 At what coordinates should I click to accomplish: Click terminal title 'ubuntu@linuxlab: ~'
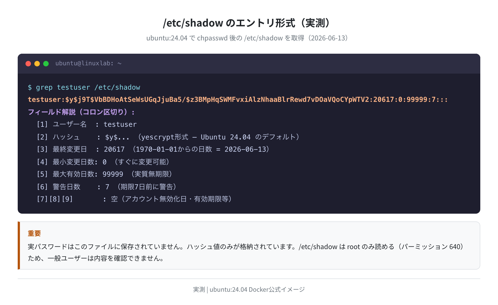(x=88, y=63)
